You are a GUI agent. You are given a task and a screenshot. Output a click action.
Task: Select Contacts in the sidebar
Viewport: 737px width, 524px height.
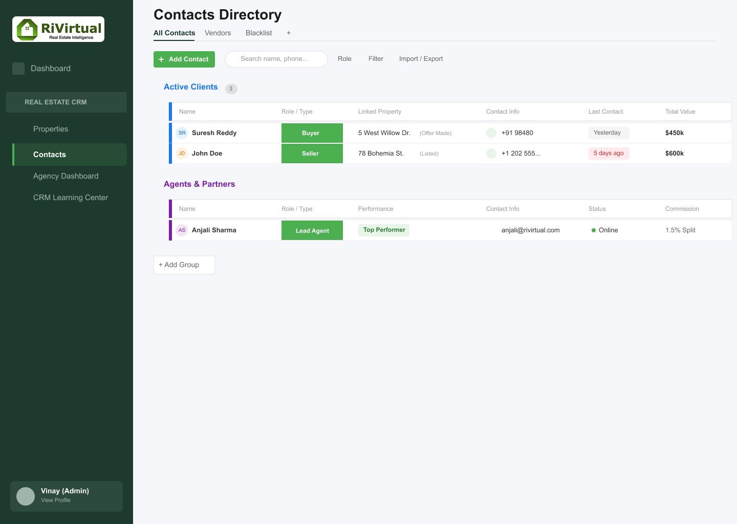(x=70, y=155)
